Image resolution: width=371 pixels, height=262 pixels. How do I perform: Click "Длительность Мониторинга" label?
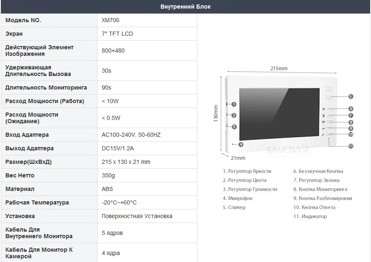(46, 87)
